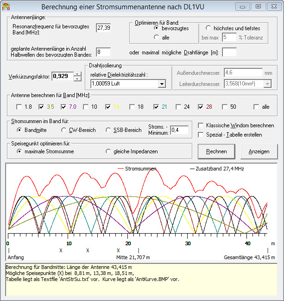
Task: Uncheck the 7.0 MHz band checkbox
Action: 63,107
